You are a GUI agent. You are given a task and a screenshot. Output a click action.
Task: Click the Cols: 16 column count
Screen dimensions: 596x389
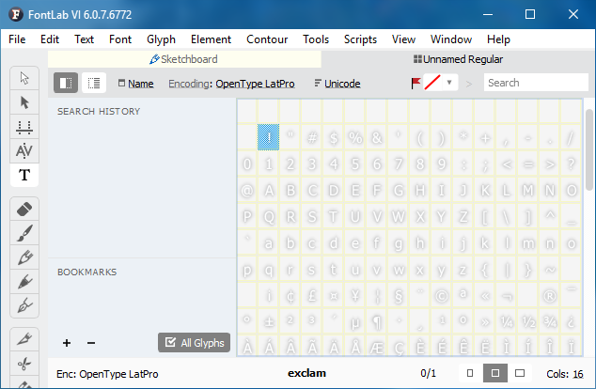pyautogui.click(x=564, y=373)
